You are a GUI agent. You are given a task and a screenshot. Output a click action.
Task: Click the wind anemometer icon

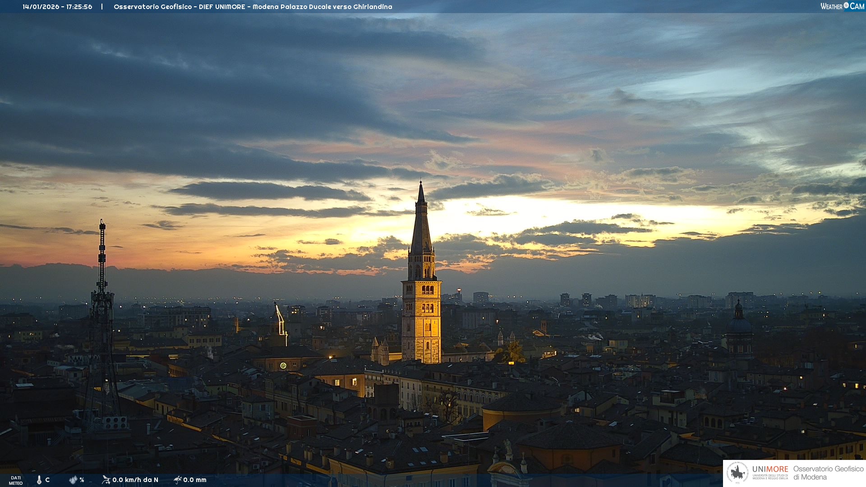point(106,480)
